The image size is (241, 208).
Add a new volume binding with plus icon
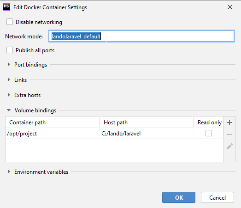229,122
